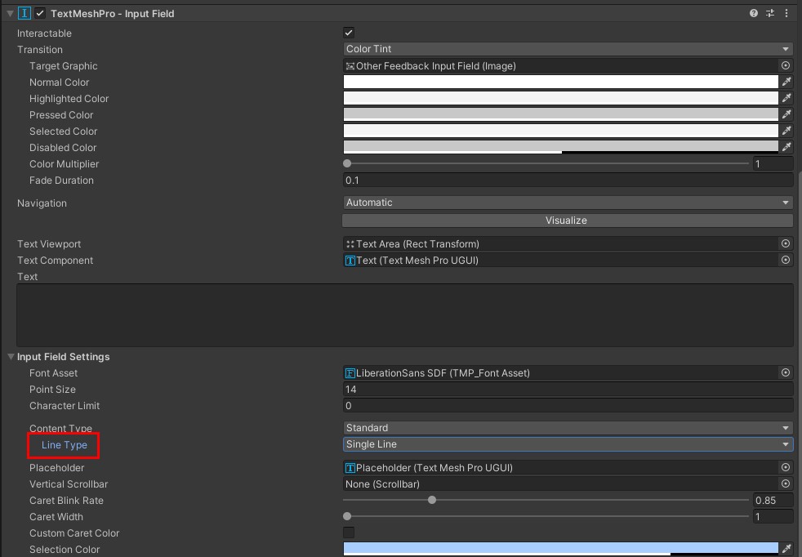
Task: Pick Selection Color with eyedropper
Action: tap(786, 548)
